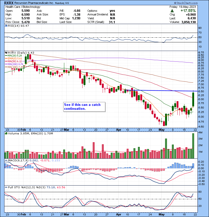This screenshot has width=209, height=217.
Task: Click the Health Care / Biotechnology sector label
Action: (x=23, y=7)
